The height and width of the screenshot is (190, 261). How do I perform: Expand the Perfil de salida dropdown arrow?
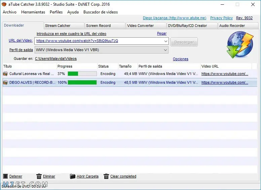(165, 50)
